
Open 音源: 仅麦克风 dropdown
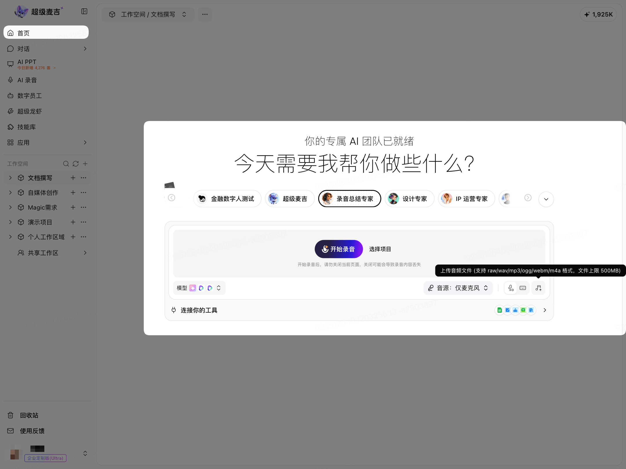pos(458,288)
